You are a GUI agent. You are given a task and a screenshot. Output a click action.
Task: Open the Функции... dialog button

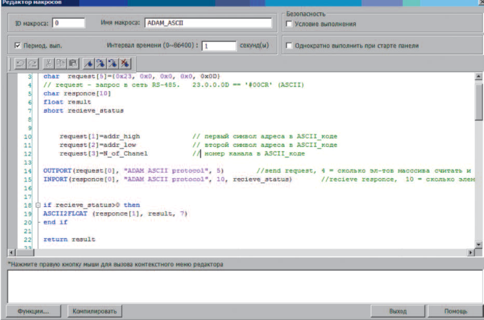click(34, 311)
